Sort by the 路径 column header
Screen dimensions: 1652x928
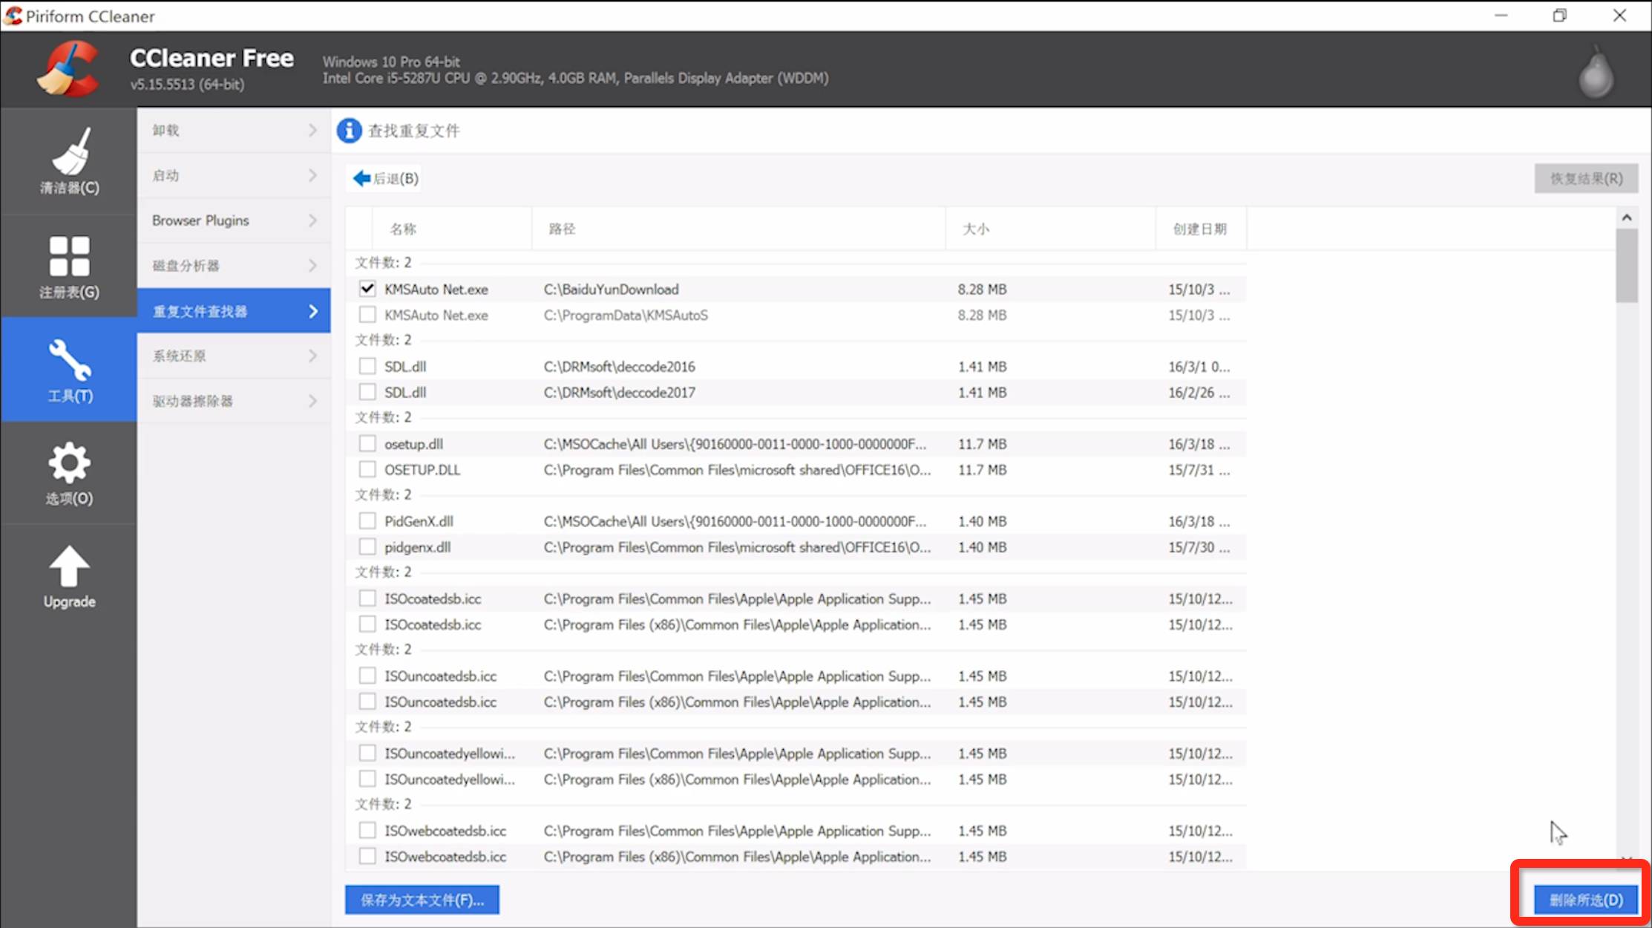pyautogui.click(x=738, y=229)
